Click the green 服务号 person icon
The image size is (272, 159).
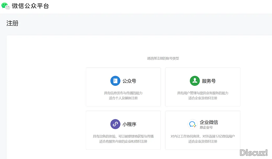[195, 81]
